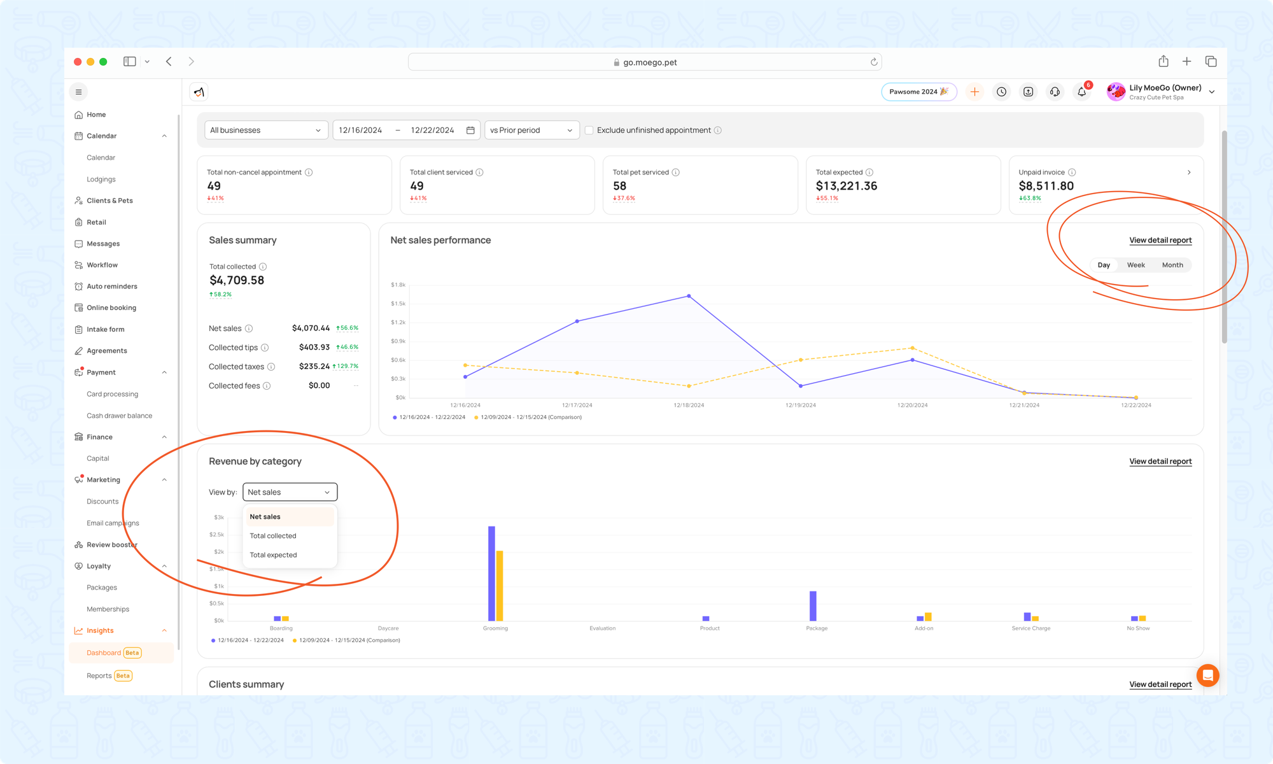Screen dimensions: 1273x764
Task: Open the clock history icon
Action: point(1001,92)
